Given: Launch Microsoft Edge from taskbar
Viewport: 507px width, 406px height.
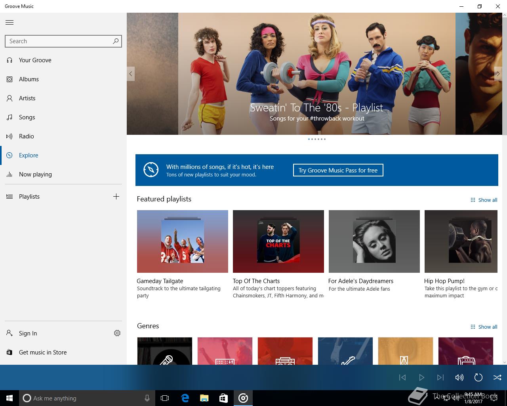Looking at the screenshot, I should [185, 398].
